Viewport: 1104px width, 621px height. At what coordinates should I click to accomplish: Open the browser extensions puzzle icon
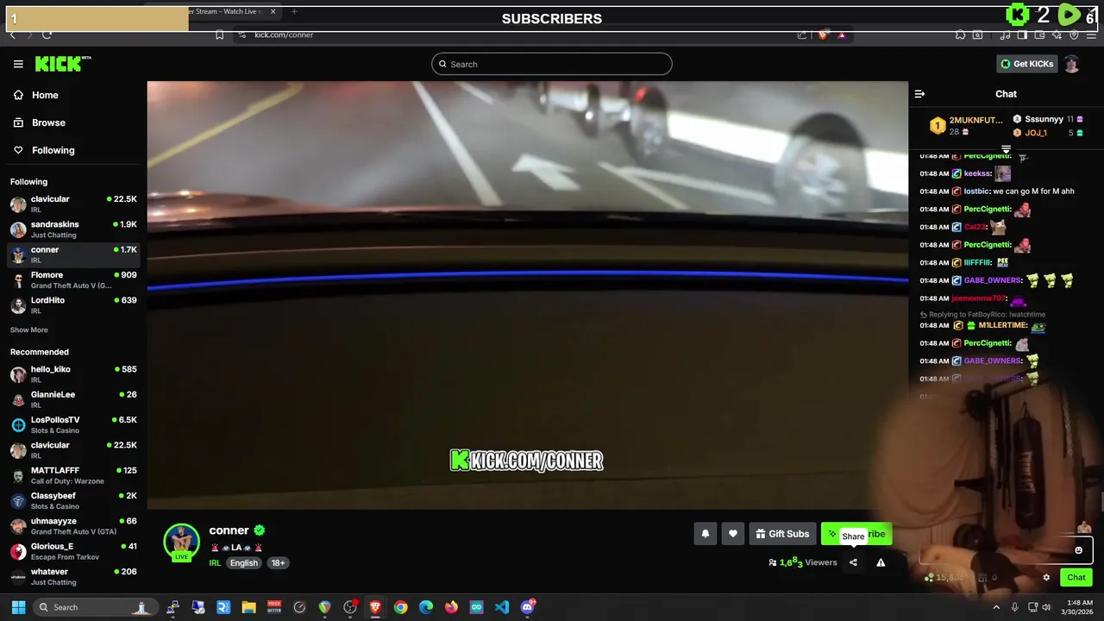point(960,34)
